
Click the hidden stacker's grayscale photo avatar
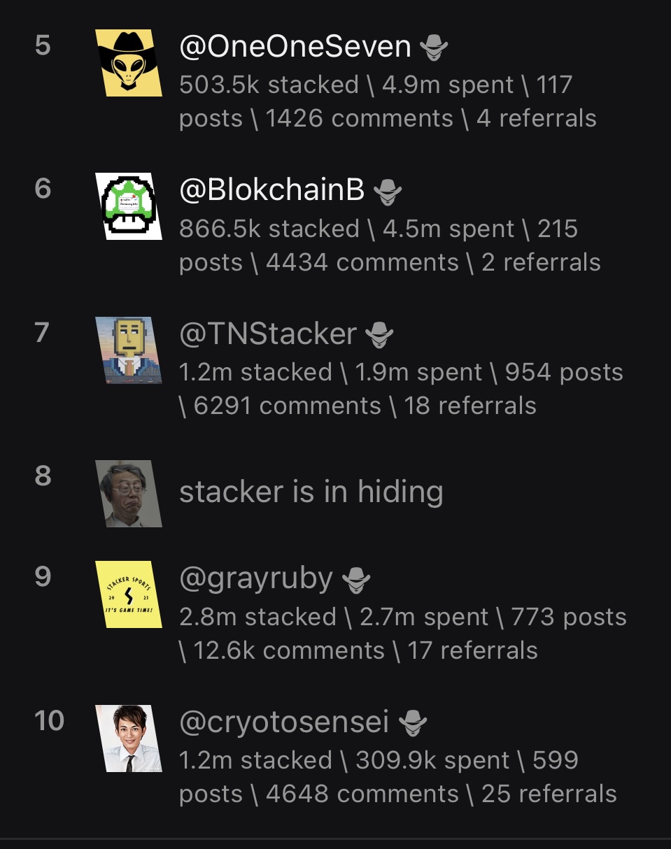pyautogui.click(x=129, y=494)
